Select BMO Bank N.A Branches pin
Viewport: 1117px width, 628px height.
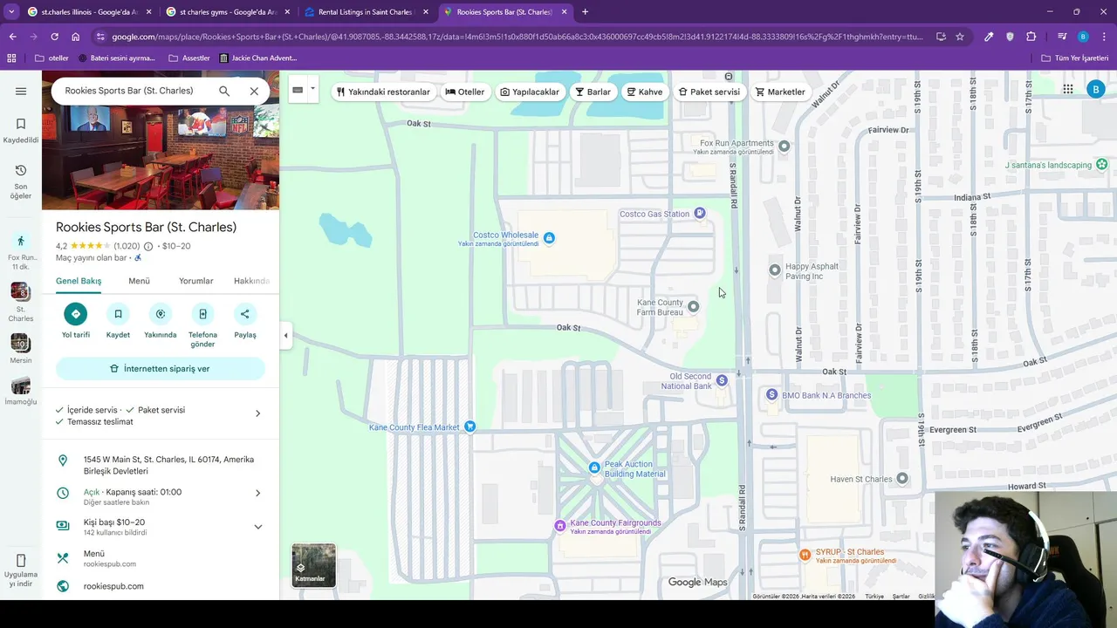coord(771,395)
